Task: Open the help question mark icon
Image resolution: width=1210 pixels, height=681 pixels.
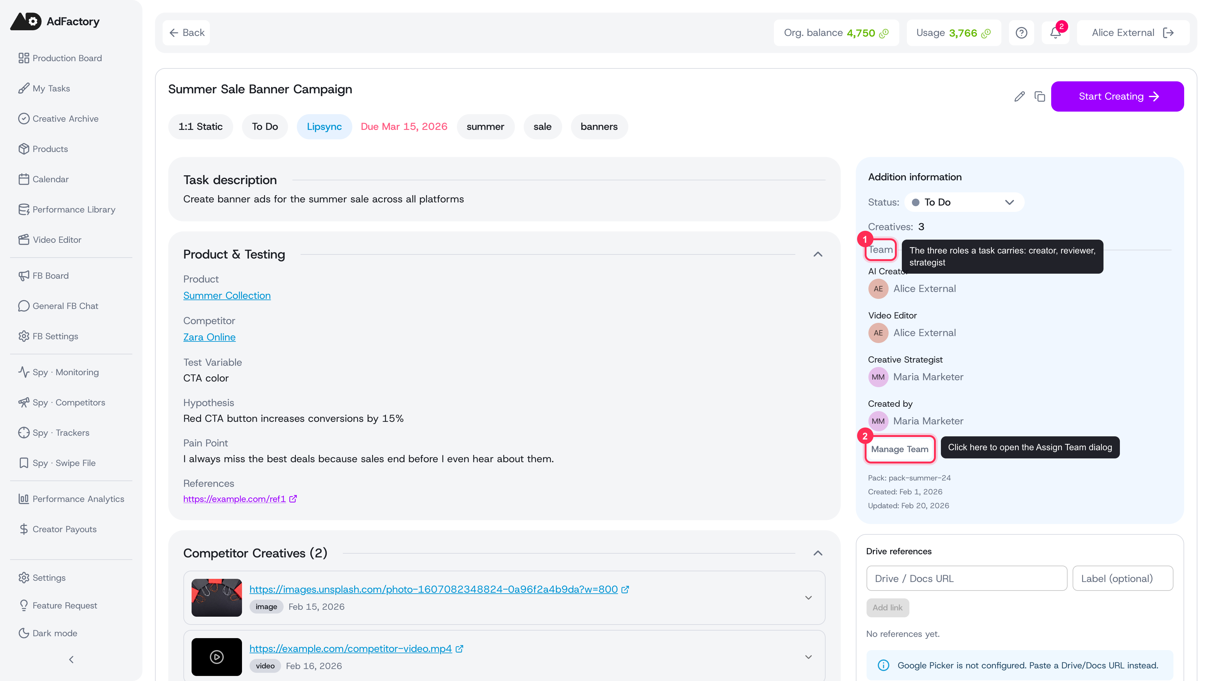Action: 1021,32
